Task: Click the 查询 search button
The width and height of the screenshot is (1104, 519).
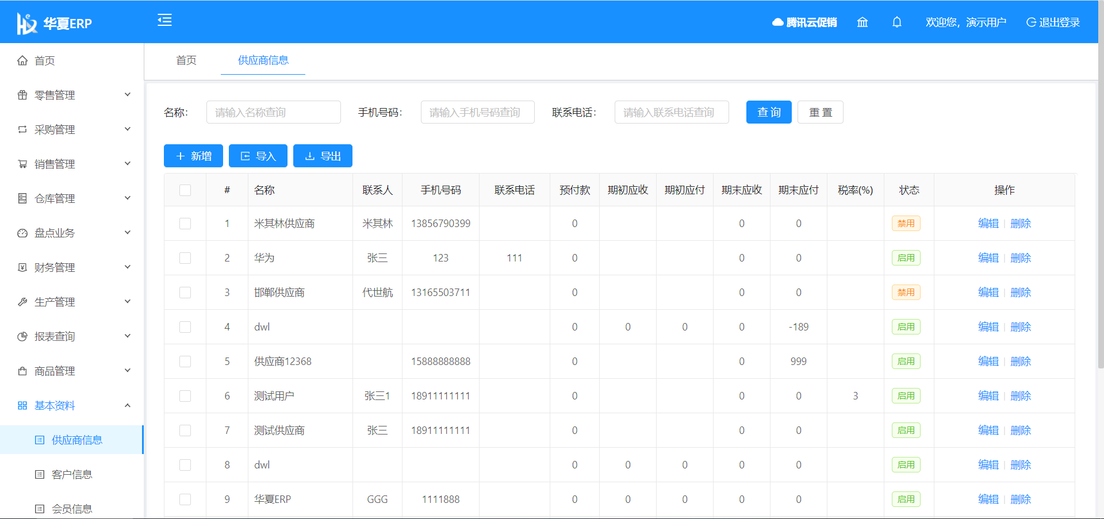Action: [x=768, y=112]
